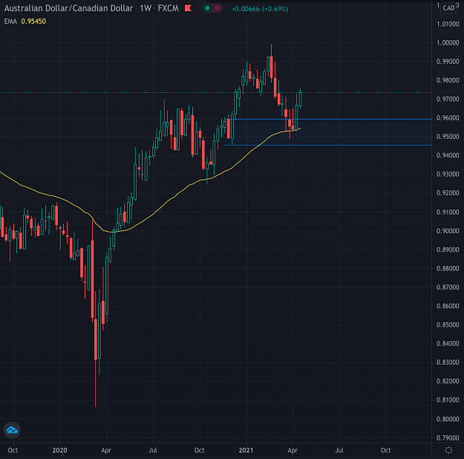The height and width of the screenshot is (459, 464).
Task: Click the Australian Dollar/Canadian Dollar symbol title
Action: point(68,8)
